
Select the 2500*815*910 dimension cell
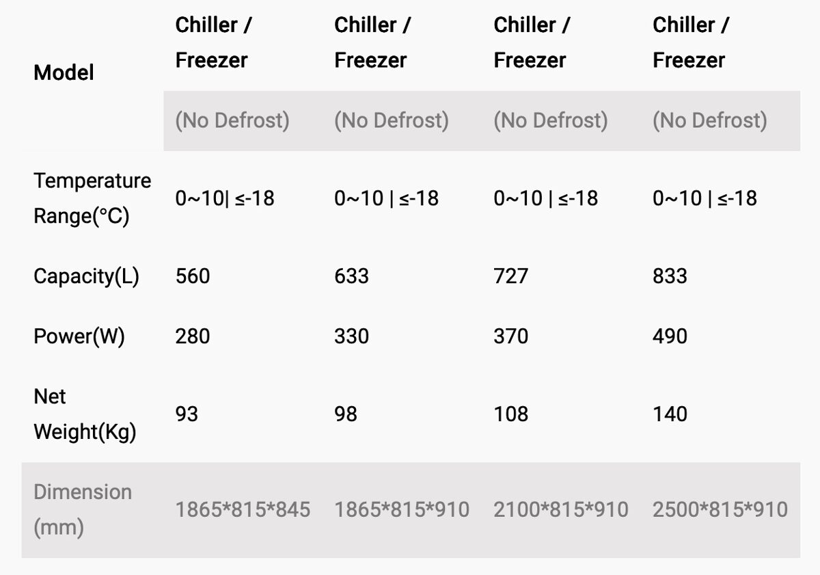pyautogui.click(x=720, y=509)
